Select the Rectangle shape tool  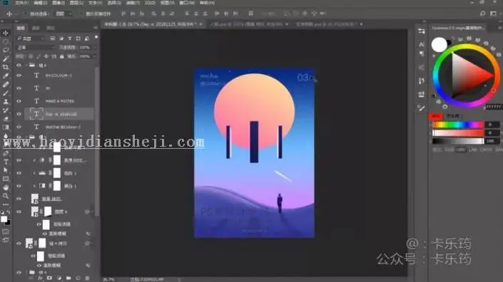(6, 179)
